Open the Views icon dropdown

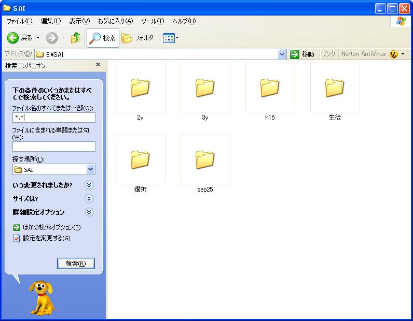click(x=170, y=38)
